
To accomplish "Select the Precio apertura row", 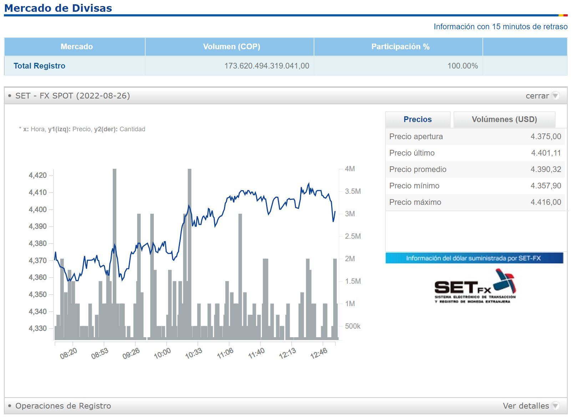I will pyautogui.click(x=475, y=137).
